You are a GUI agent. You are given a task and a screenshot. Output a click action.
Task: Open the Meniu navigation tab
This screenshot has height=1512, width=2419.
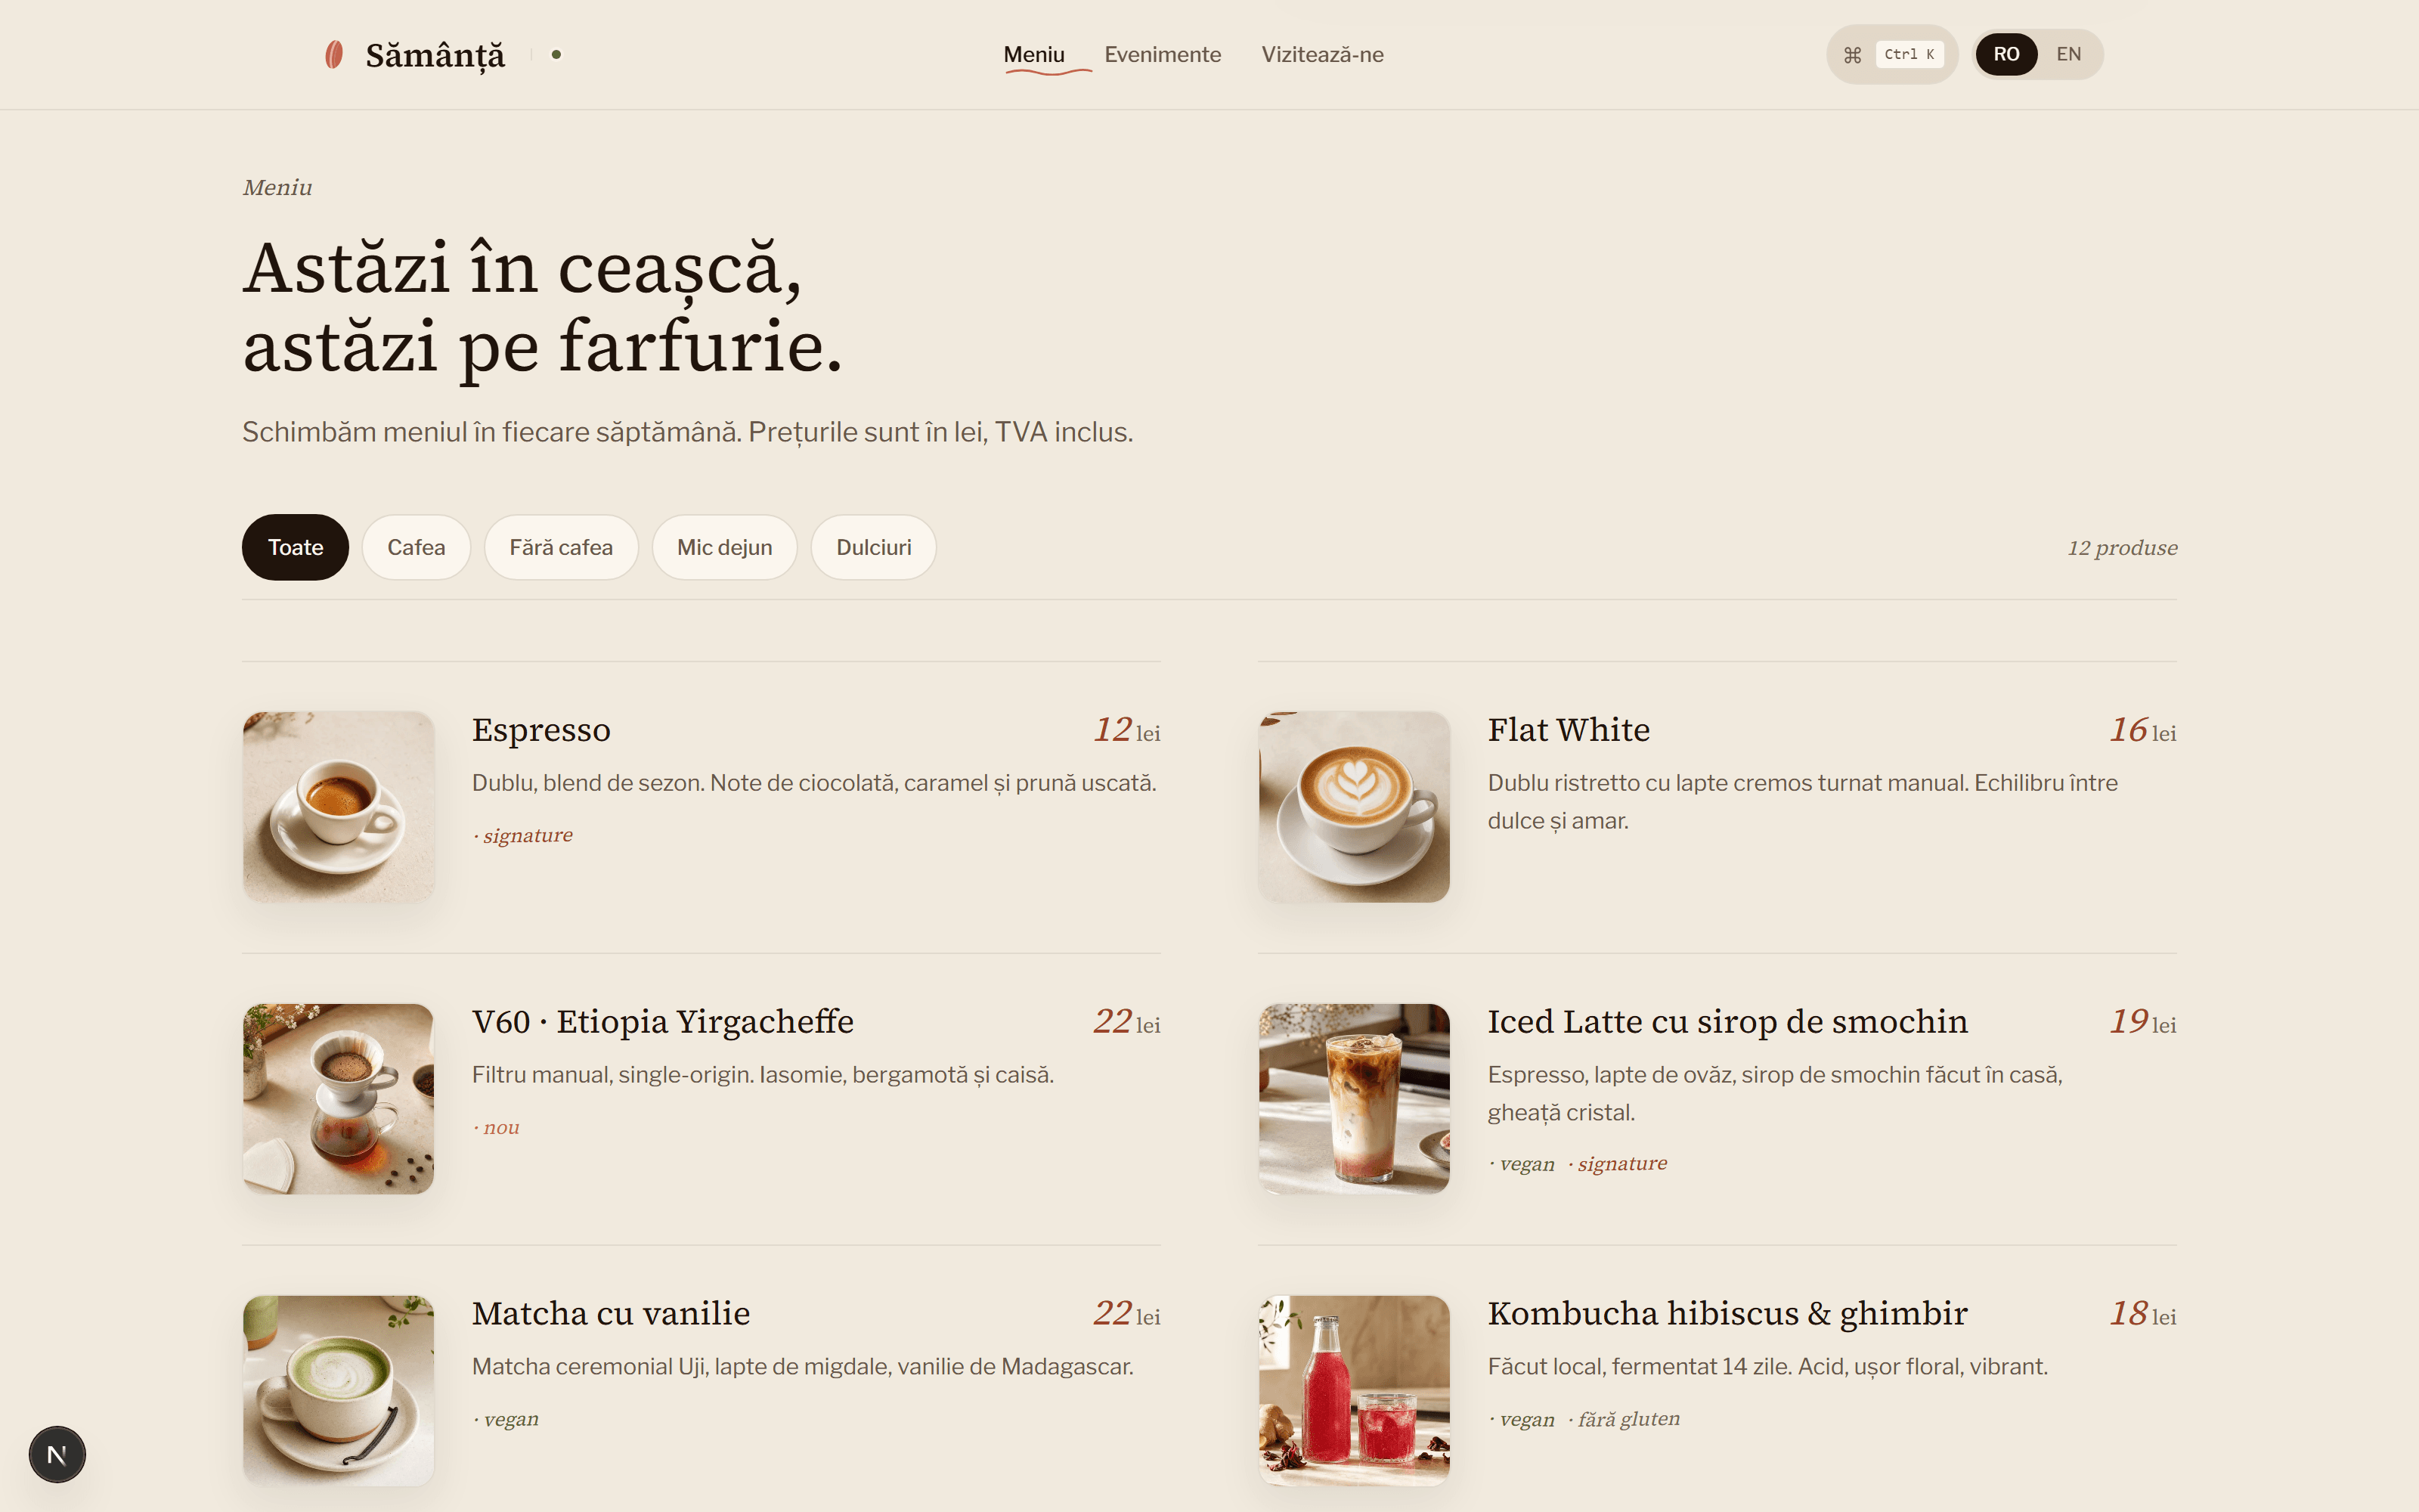[1033, 54]
